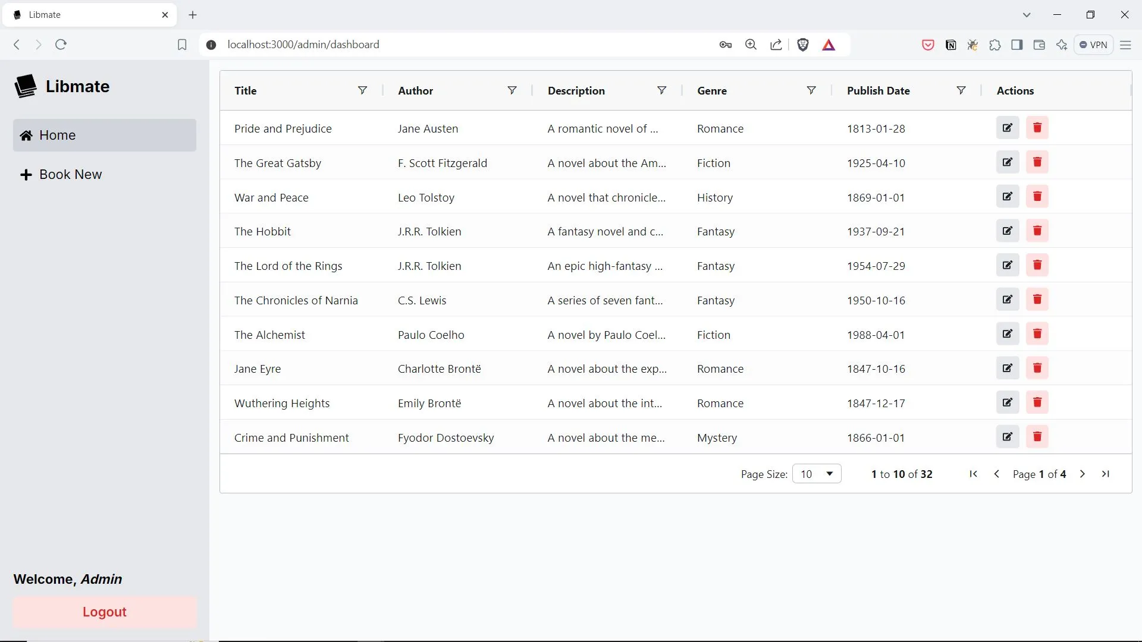
Task: Edit The Alchemist book
Action: [x=1008, y=334]
